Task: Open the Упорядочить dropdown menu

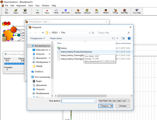Action: click(x=37, y=38)
